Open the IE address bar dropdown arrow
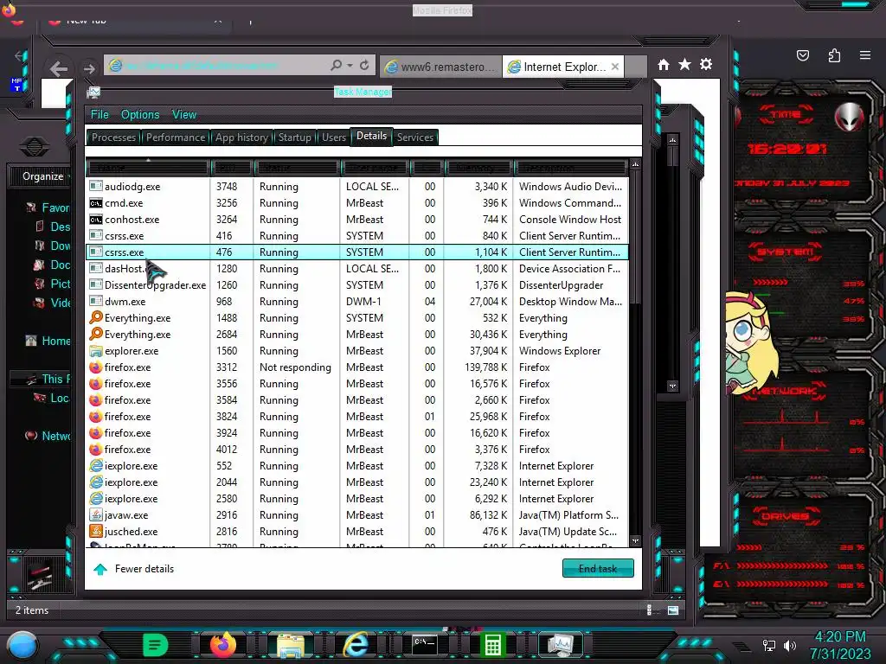Screen dimensions: 886x664 point(350,66)
